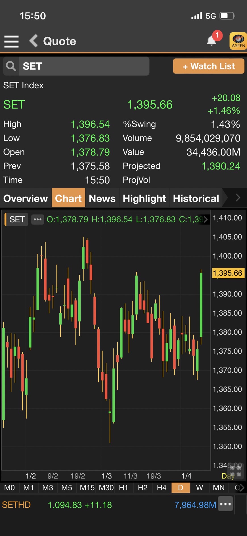
Task: Open the notification bell
Action: point(212,40)
